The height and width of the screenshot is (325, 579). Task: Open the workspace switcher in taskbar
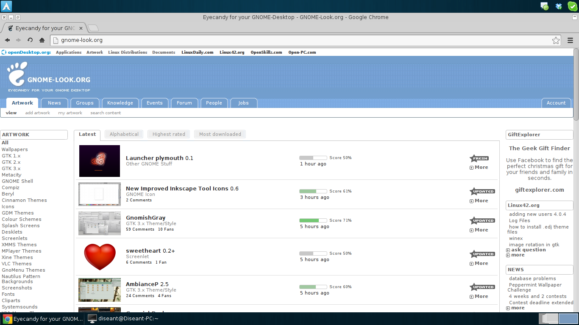pyautogui.click(x=559, y=319)
